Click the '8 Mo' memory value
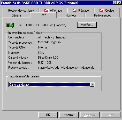Image resolution: width=122 pixels, height=120 pixels. tap(41, 53)
